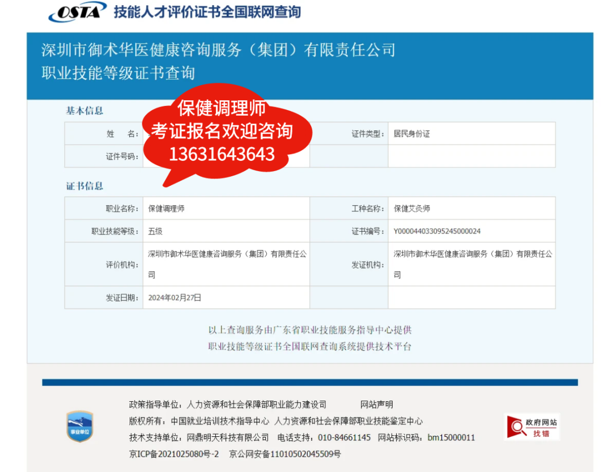Click the 居民身份证 ID type value
The height and width of the screenshot is (472, 612).
click(x=411, y=134)
